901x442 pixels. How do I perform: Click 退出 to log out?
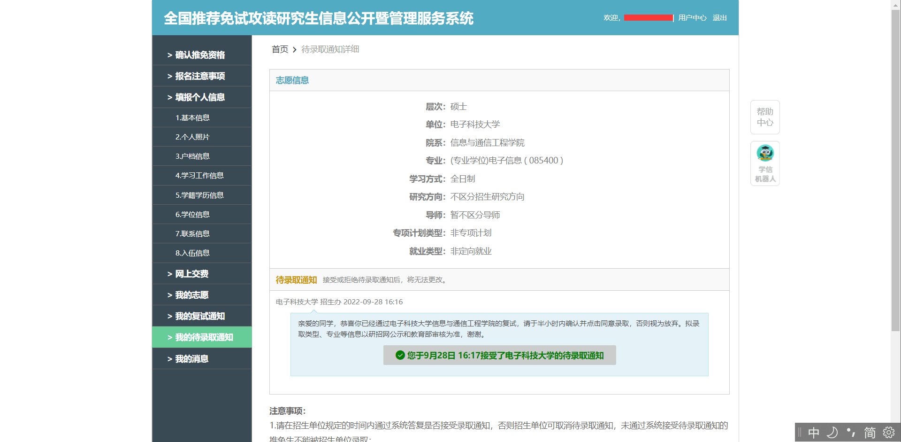click(719, 18)
